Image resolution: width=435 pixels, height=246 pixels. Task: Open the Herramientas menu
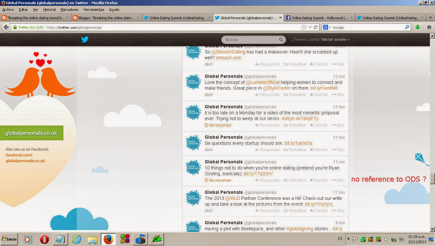[94, 10]
